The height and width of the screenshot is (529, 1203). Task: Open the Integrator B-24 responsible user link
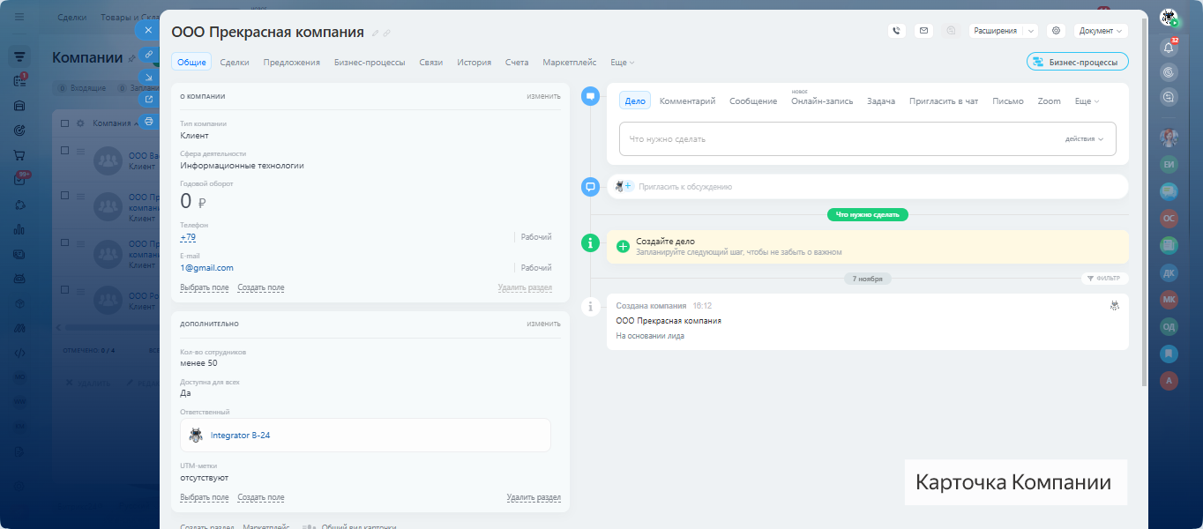click(x=240, y=435)
